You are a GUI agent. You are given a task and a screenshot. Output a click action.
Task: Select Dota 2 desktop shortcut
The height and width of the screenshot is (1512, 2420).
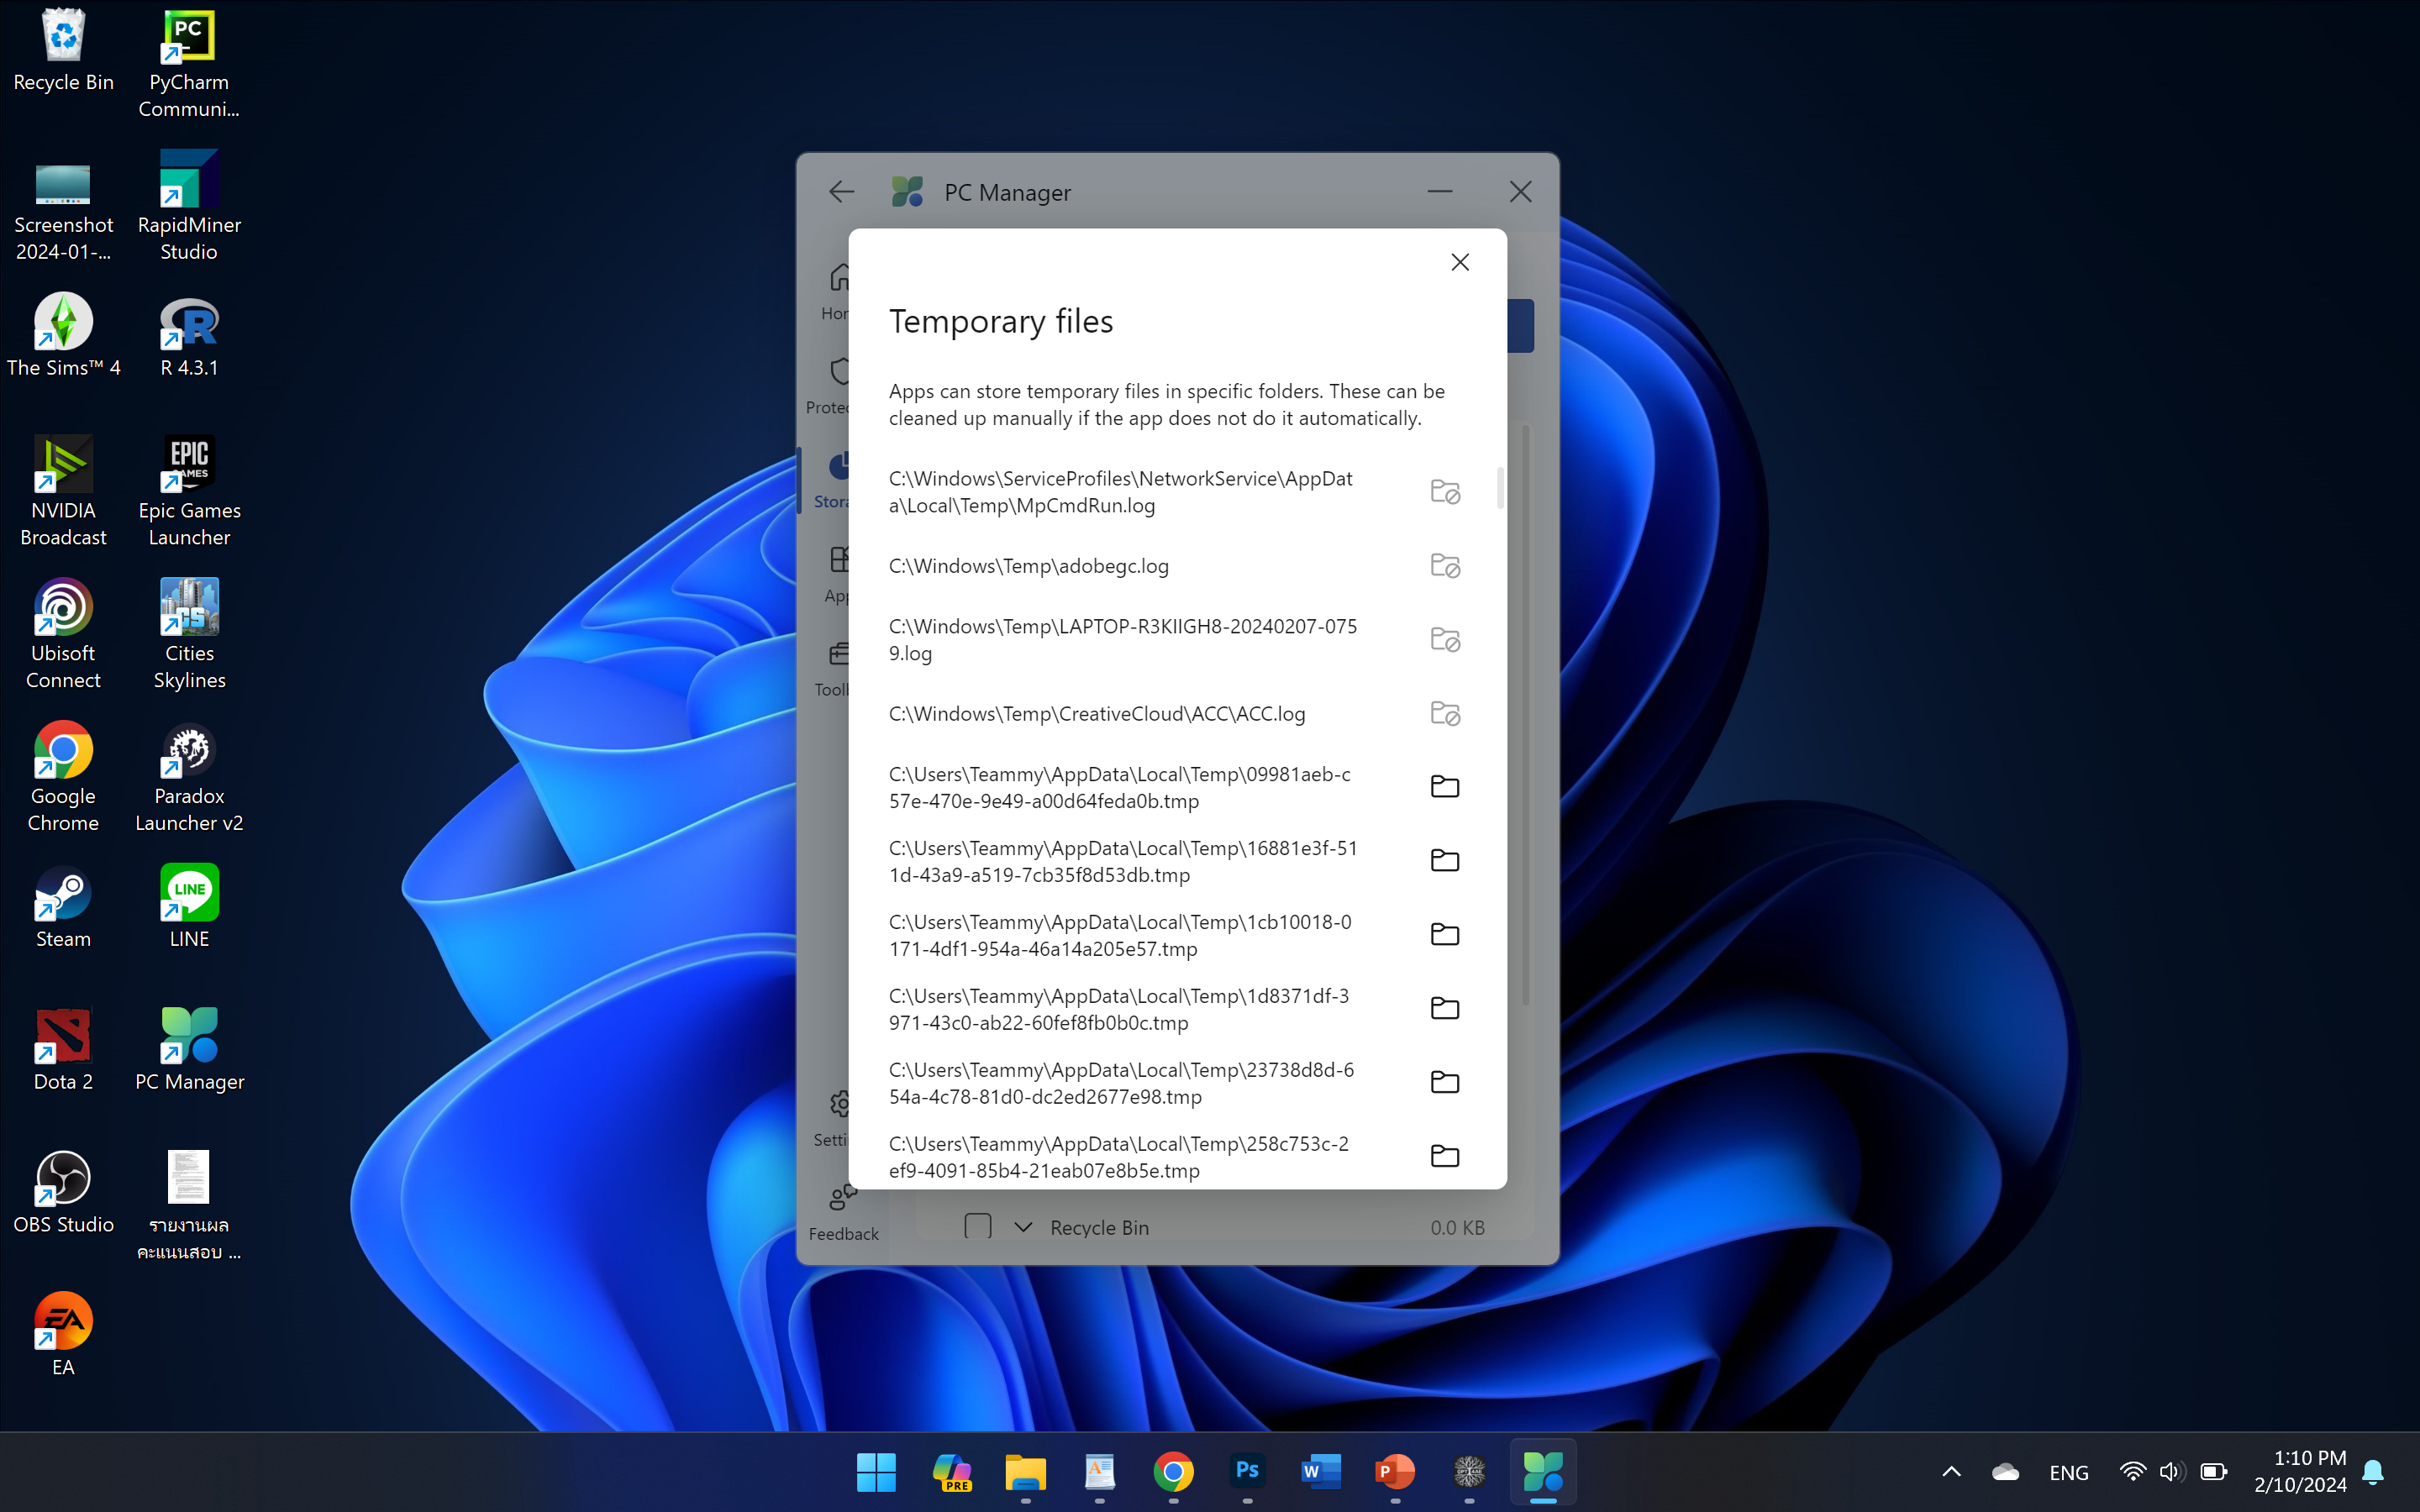click(x=63, y=1050)
